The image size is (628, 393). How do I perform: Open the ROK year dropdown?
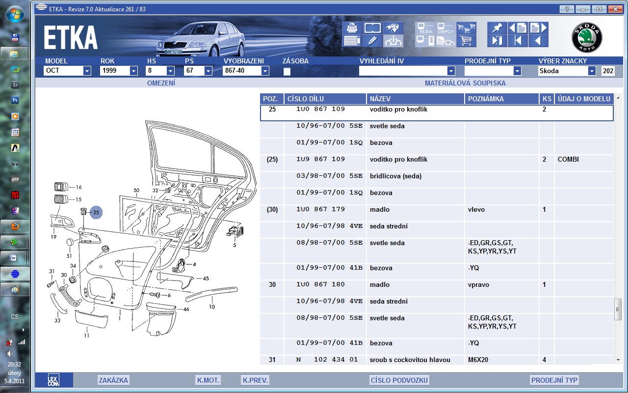[133, 71]
